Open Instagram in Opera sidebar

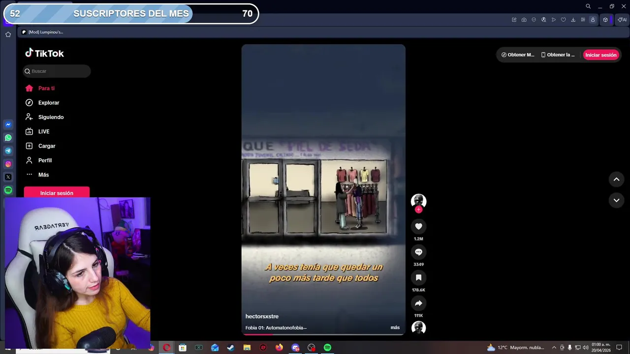point(8,164)
